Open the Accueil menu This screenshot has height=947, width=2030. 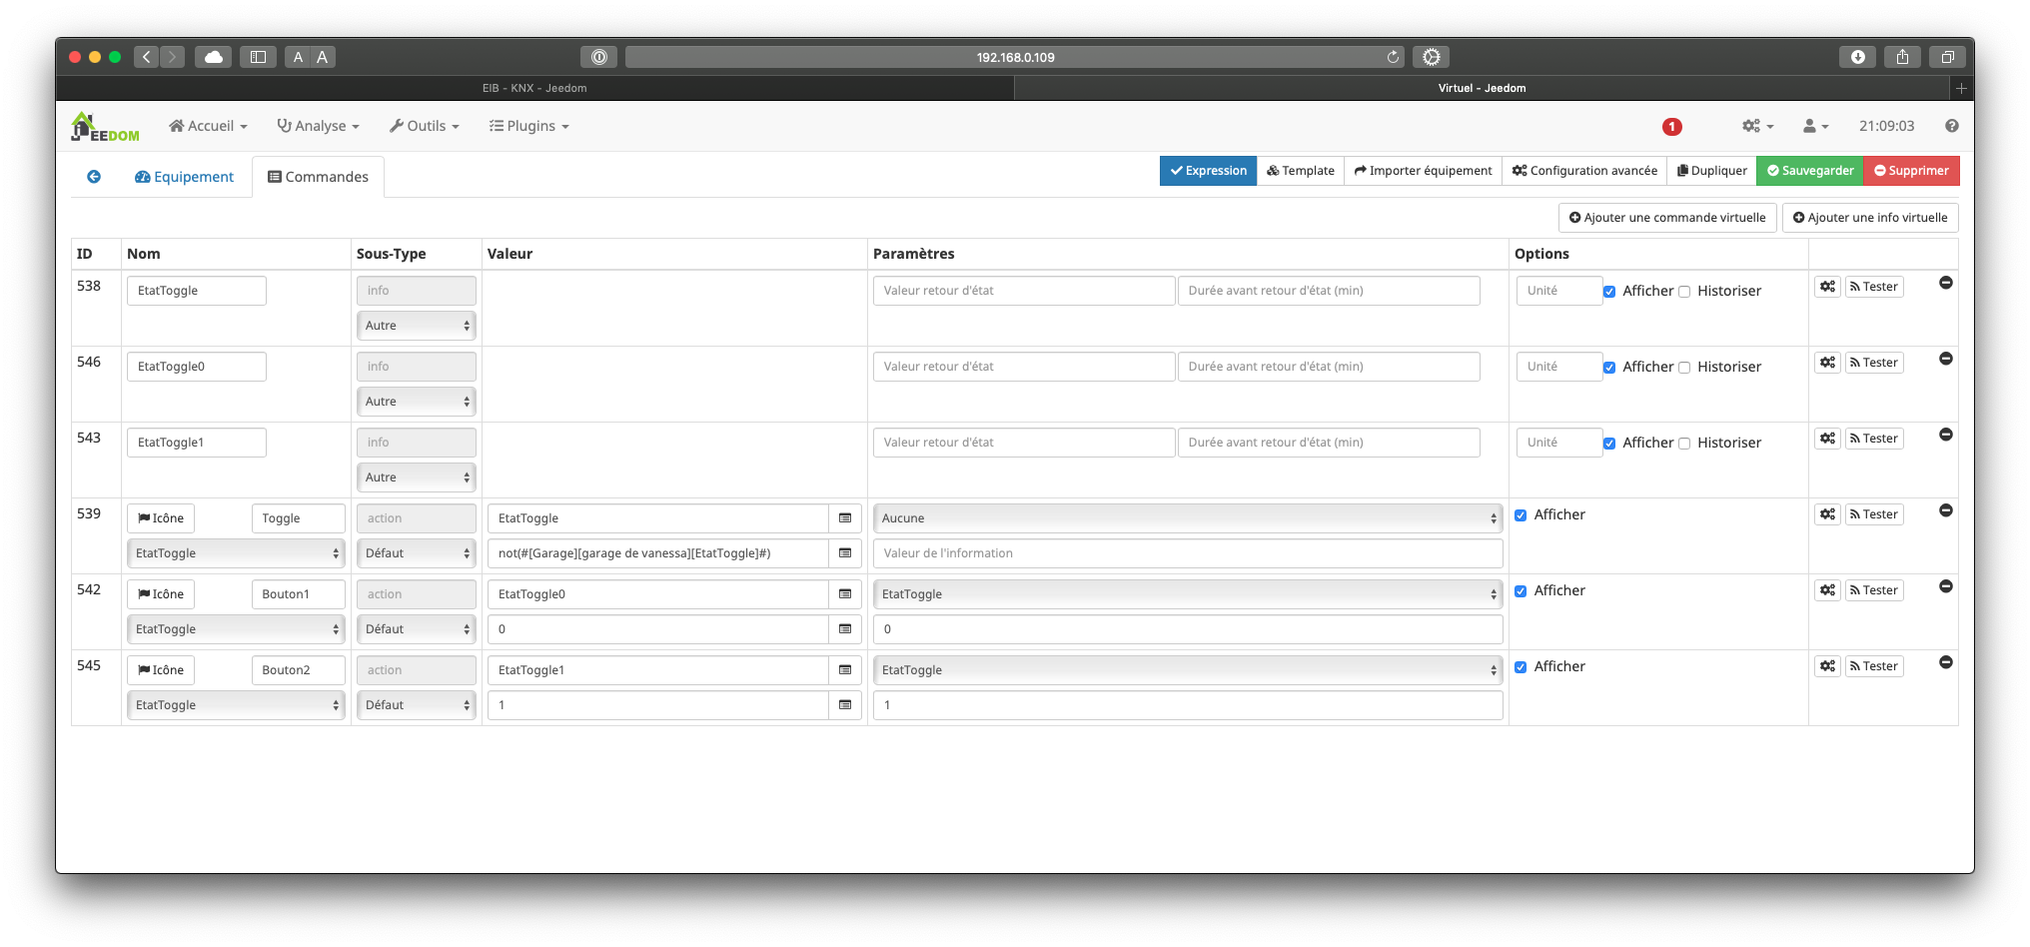coord(208,126)
